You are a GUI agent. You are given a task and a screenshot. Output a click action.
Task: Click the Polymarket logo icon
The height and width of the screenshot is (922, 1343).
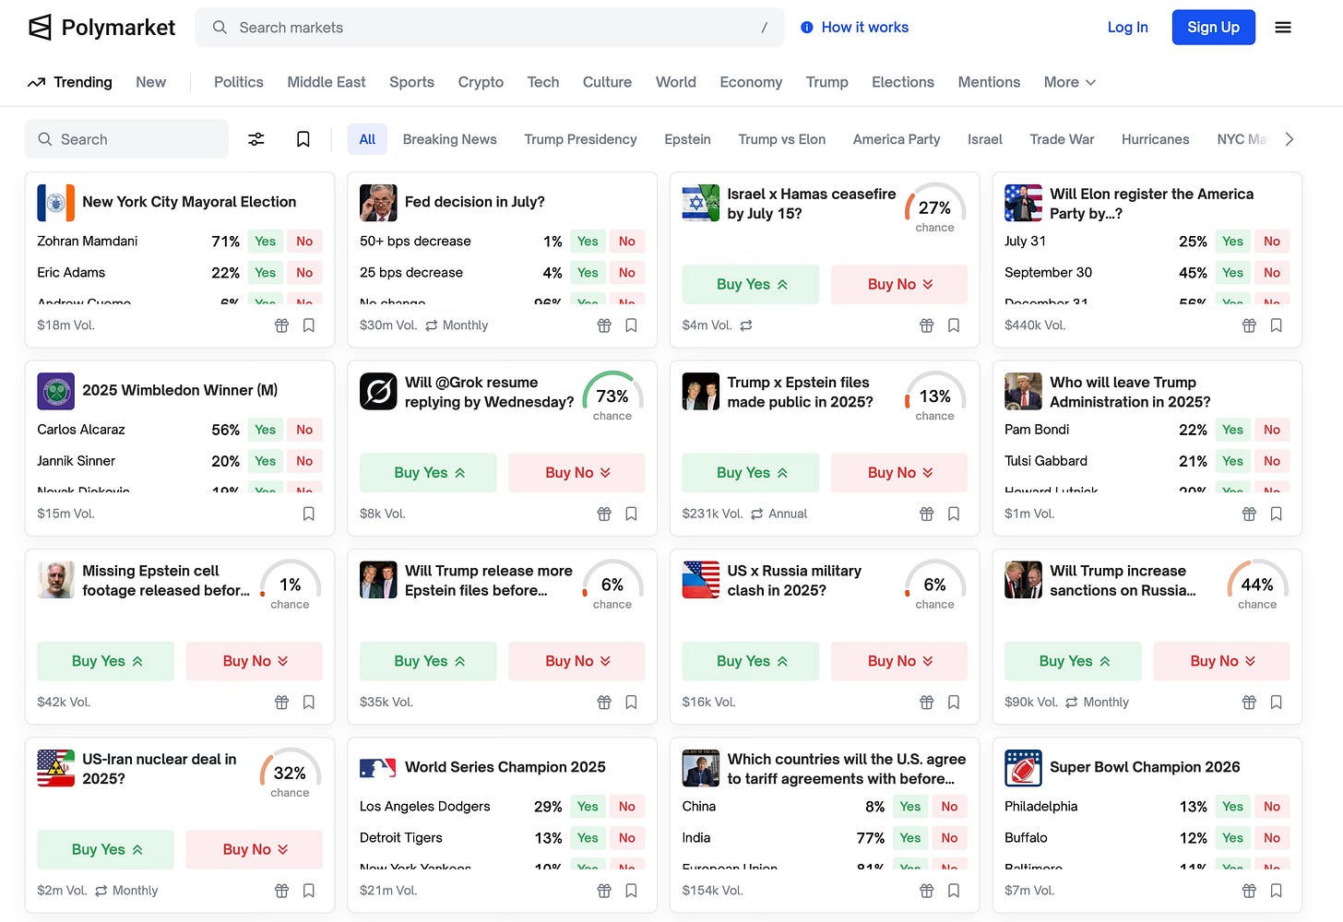40,28
